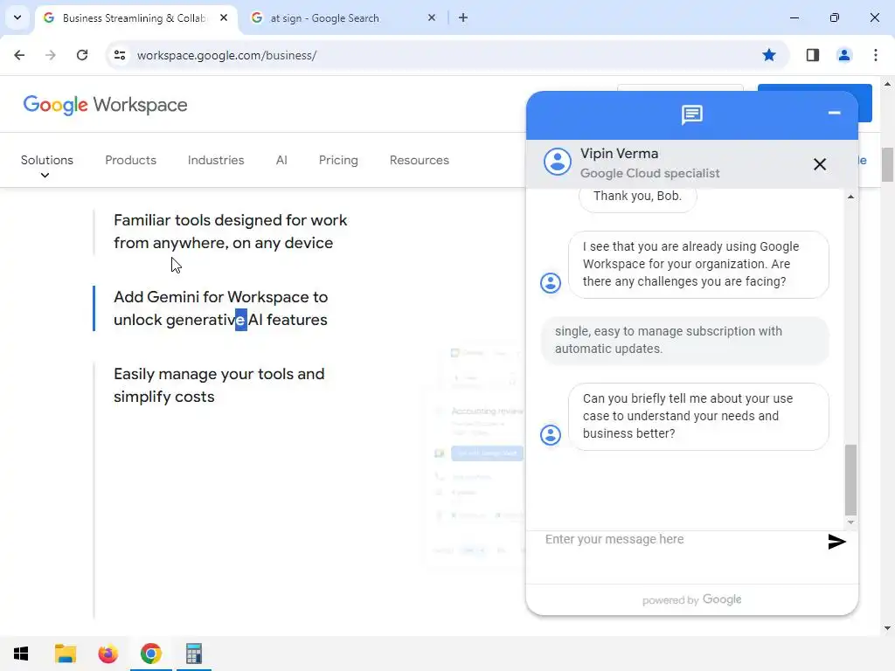This screenshot has height=671, width=895.
Task: Open the Industries menu
Action: click(216, 161)
